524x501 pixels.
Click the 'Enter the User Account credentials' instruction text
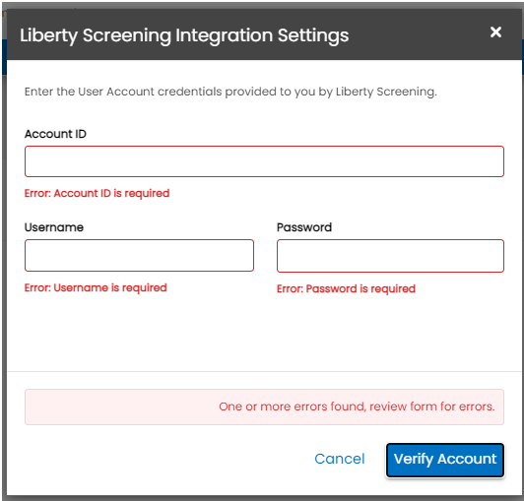tap(230, 92)
